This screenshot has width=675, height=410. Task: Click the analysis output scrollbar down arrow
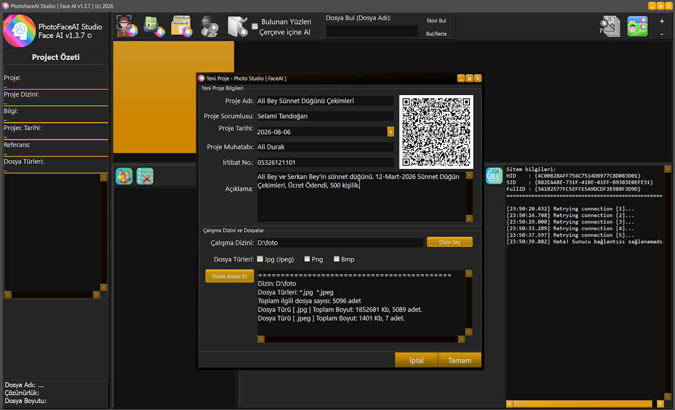click(x=469, y=332)
